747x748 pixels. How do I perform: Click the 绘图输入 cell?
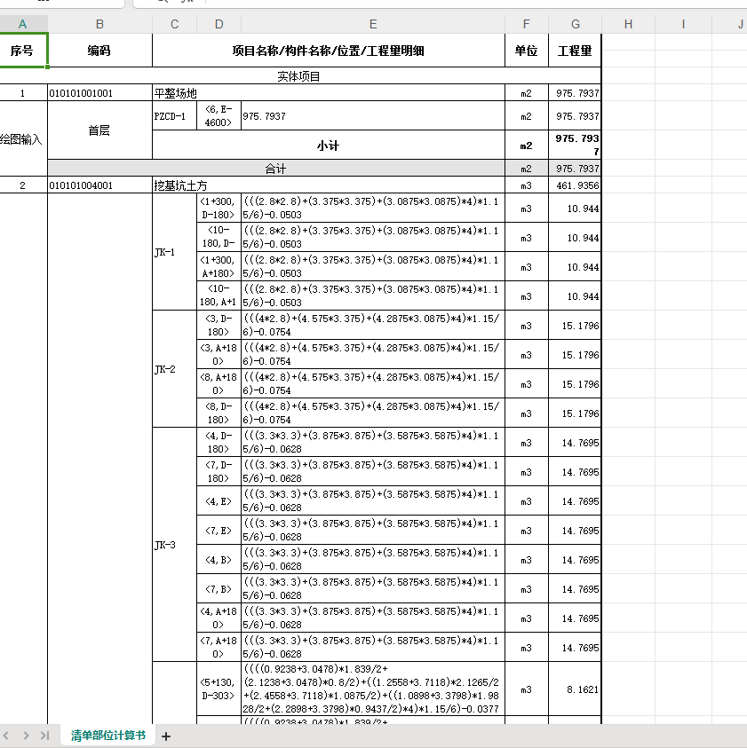click(x=22, y=138)
